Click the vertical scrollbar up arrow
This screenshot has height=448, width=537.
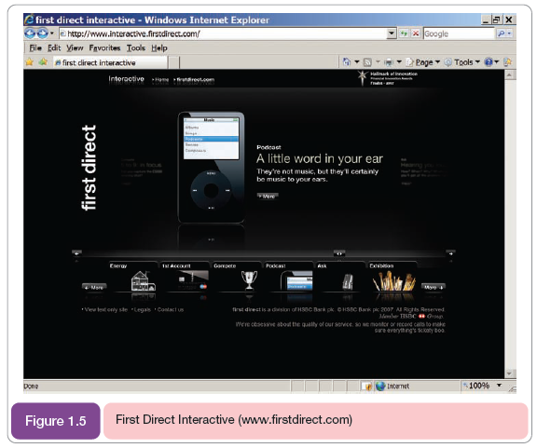click(x=510, y=75)
